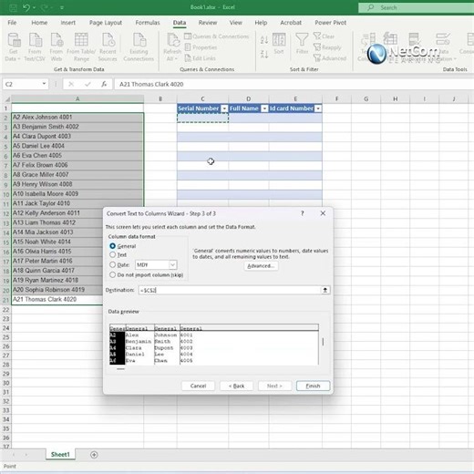Open the Sort dialog
Viewport: 474px width, 474px height.
(279, 44)
